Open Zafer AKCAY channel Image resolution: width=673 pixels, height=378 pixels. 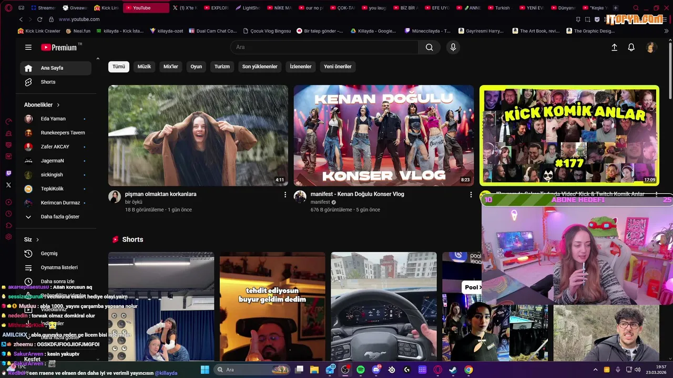coord(56,146)
